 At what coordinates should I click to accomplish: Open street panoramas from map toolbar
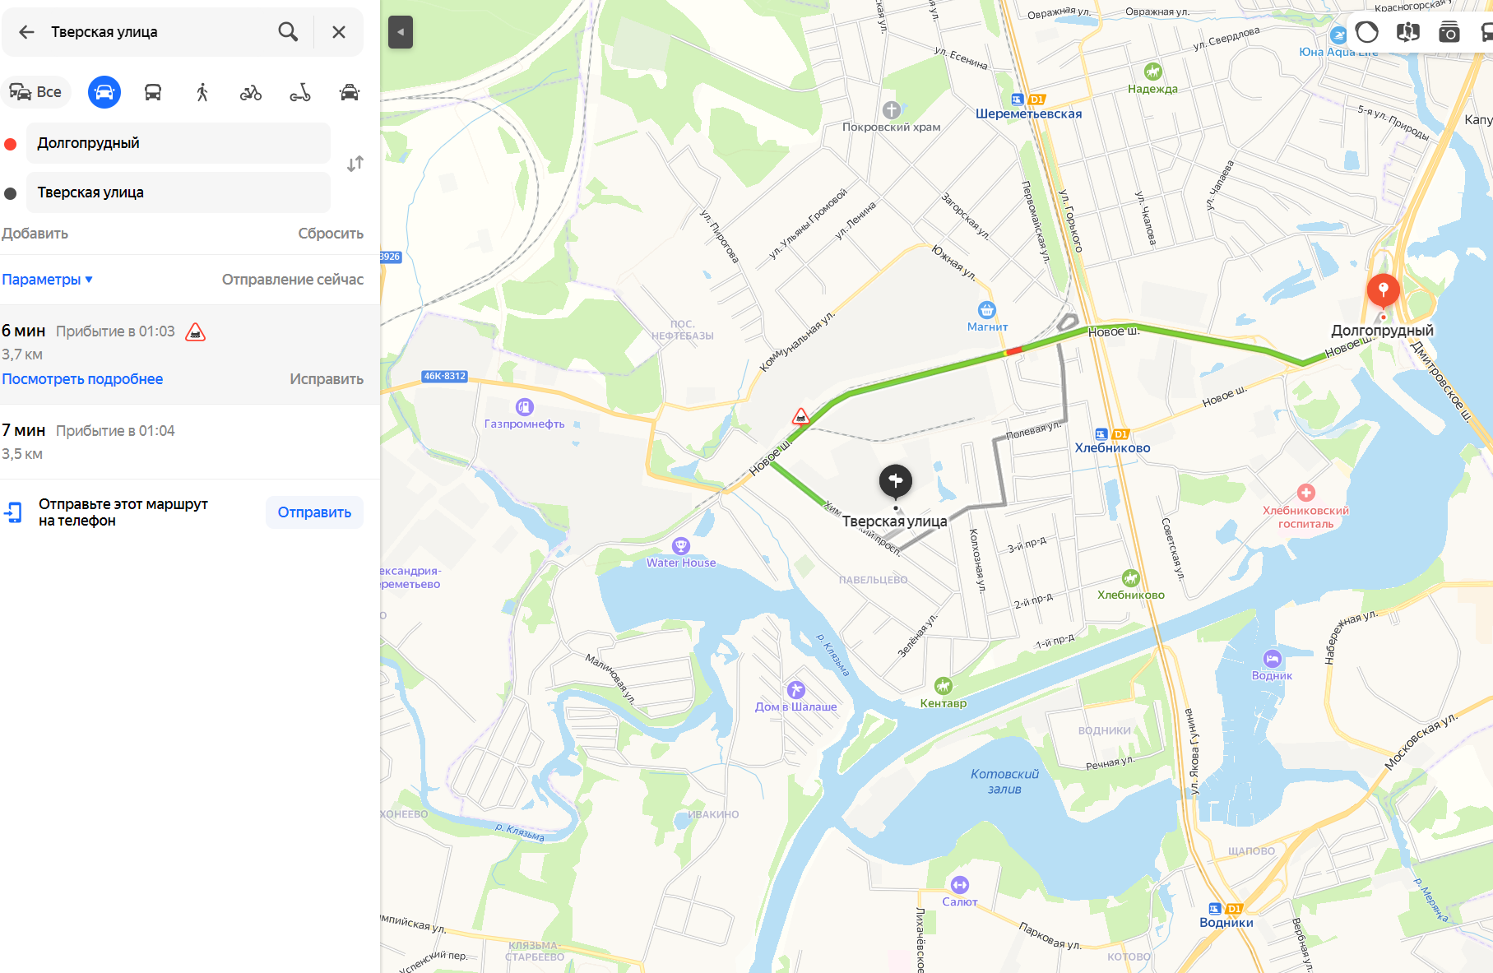coord(1407,32)
